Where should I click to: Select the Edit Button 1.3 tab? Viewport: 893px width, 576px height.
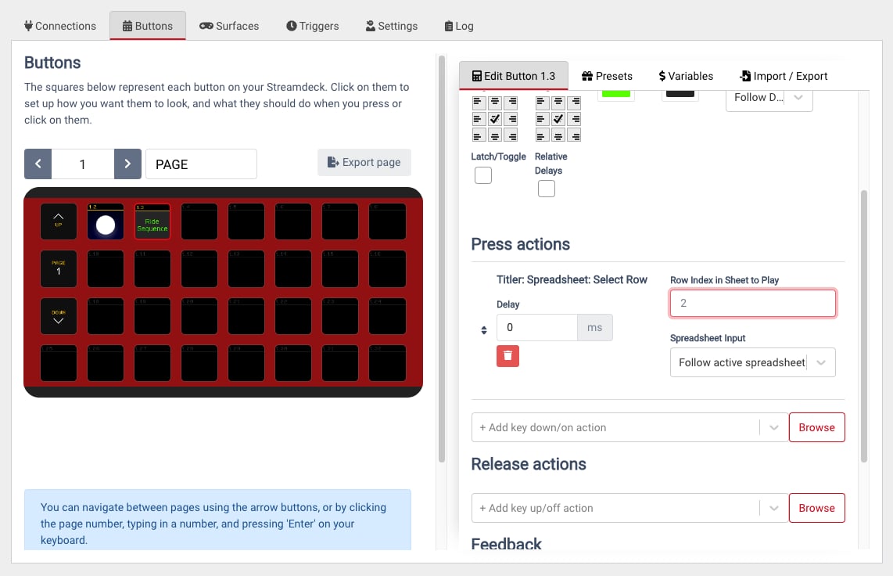[514, 76]
